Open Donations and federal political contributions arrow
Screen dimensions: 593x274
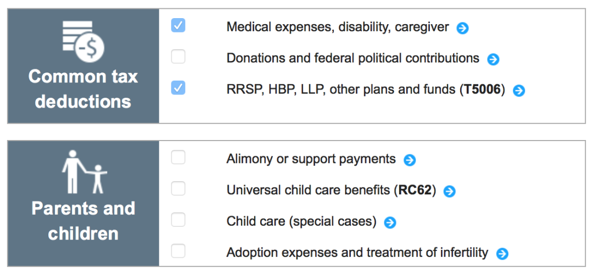click(493, 59)
